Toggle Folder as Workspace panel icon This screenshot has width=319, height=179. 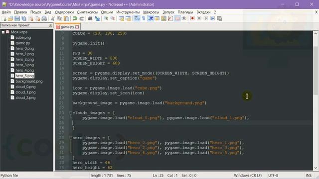click(x=177, y=19)
